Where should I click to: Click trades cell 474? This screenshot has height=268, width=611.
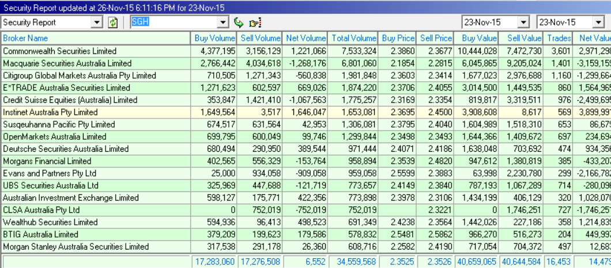558,149
